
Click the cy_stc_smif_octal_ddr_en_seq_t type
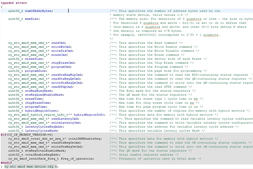click(36, 139)
